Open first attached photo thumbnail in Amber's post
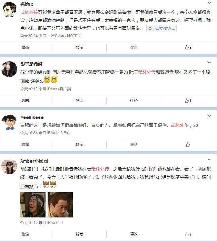This screenshot has width=217, height=242. click(x=33, y=205)
